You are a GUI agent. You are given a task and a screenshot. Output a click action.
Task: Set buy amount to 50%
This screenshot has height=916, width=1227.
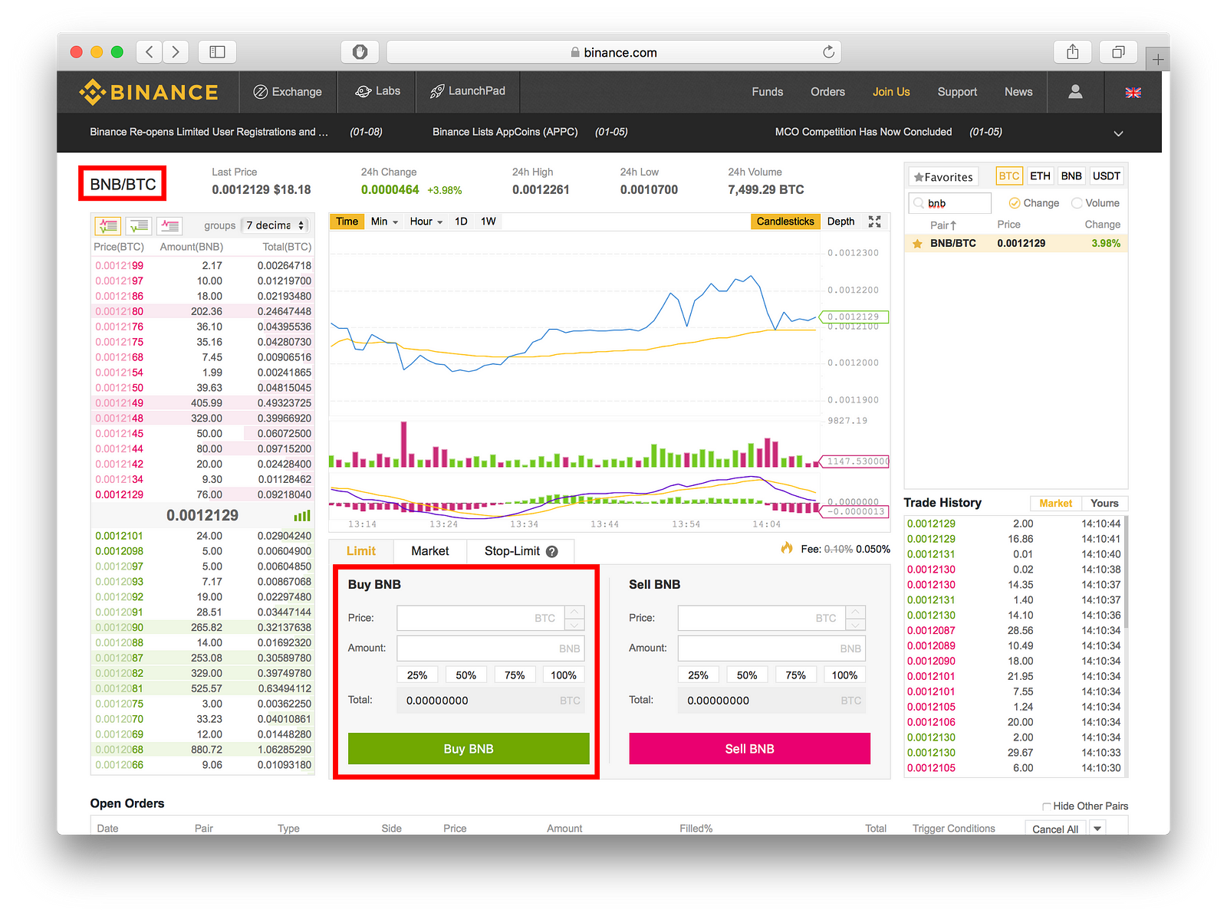pos(465,675)
